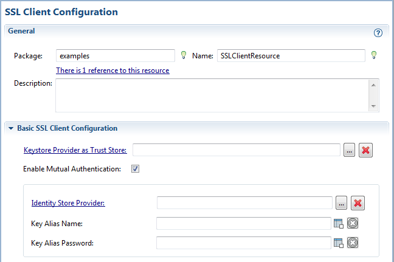Click into the Package input field
Image resolution: width=394 pixels, height=262 pixels.
click(116, 56)
